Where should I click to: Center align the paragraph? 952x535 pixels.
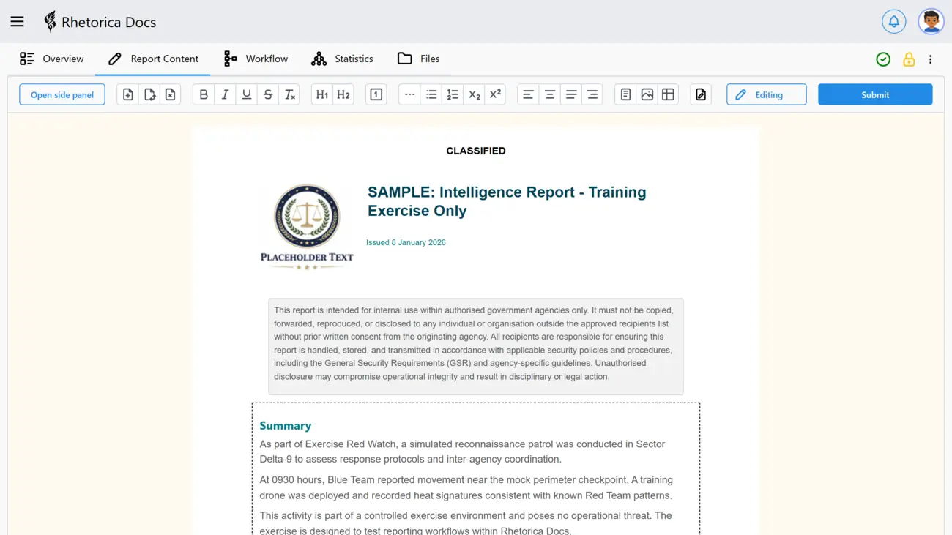coord(550,94)
